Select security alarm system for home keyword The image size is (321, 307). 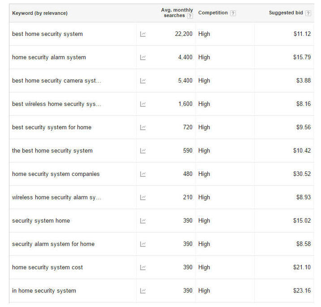pyautogui.click(x=53, y=244)
